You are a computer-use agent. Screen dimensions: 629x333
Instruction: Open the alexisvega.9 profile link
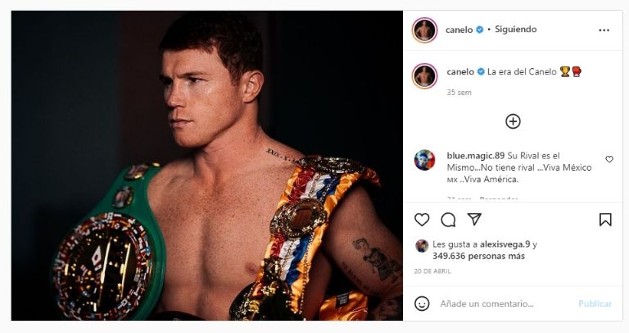coord(505,244)
